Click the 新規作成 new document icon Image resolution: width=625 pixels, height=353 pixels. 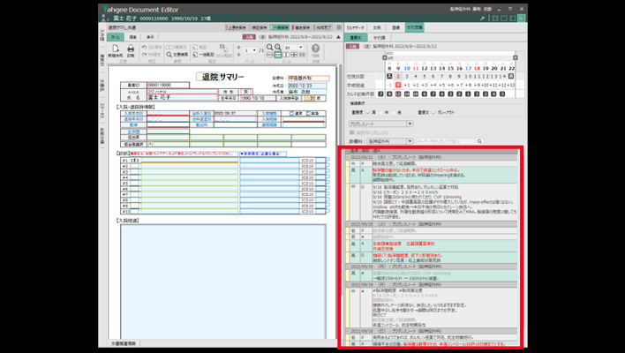coord(115,49)
